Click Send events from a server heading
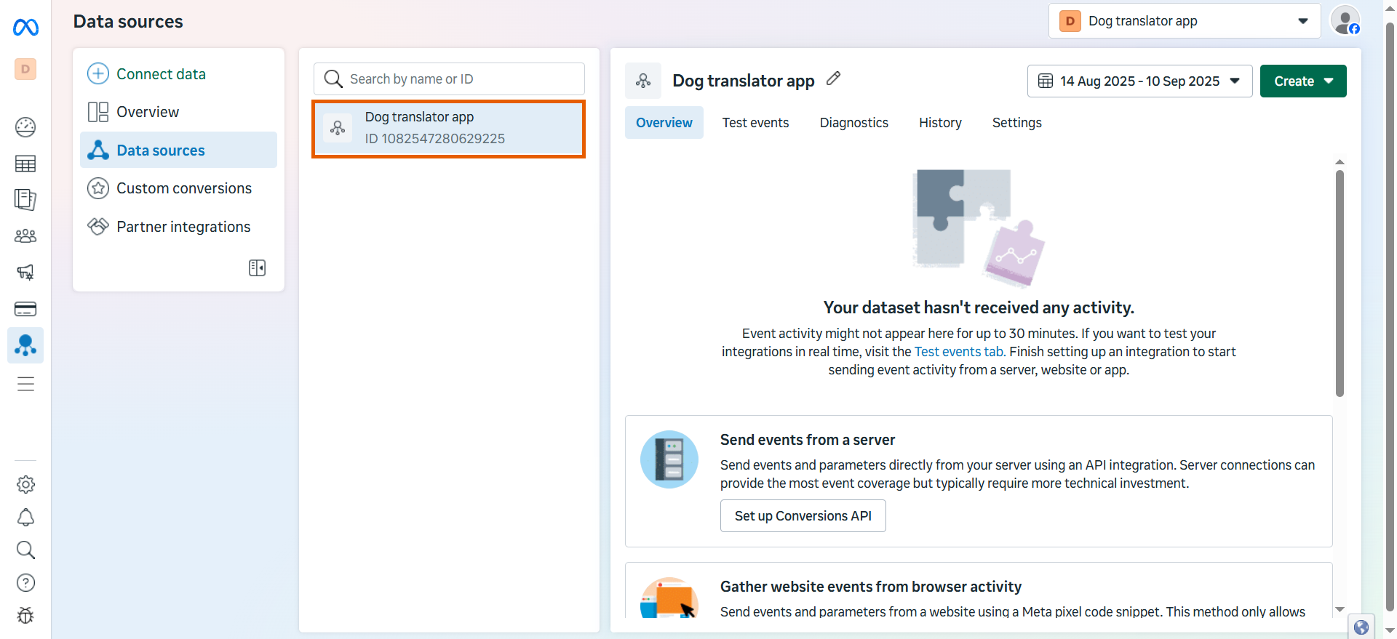This screenshot has height=639, width=1397. click(808, 440)
